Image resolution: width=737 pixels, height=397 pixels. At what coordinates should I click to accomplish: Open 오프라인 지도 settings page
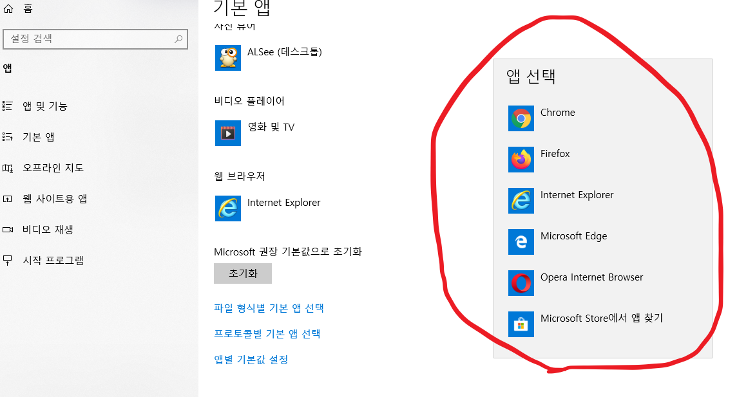tap(53, 168)
